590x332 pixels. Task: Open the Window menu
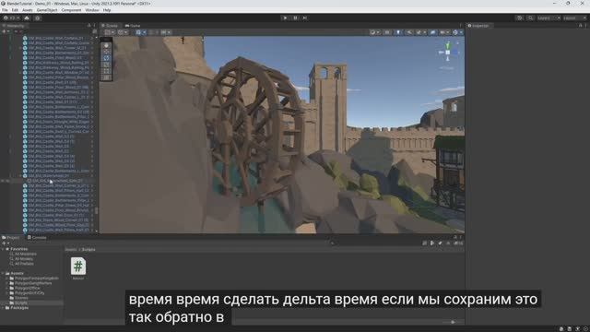pyautogui.click(x=92, y=10)
